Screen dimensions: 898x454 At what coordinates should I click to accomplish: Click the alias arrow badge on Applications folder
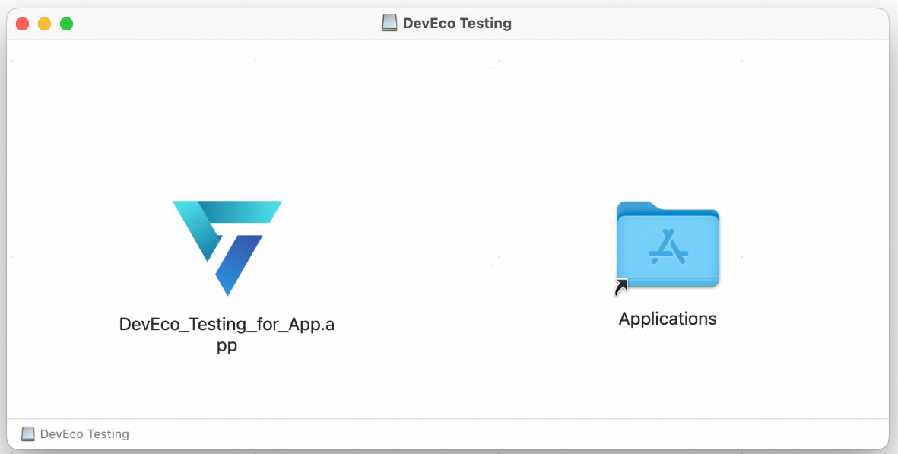(x=622, y=287)
